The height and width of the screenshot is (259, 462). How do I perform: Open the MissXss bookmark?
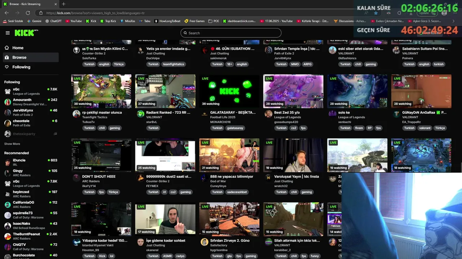127,21
